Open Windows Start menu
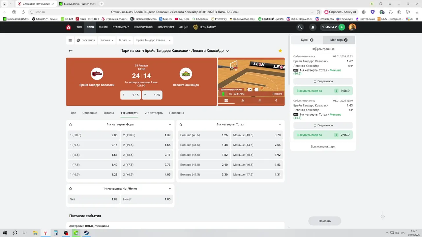422x237 pixels. tap(5, 233)
